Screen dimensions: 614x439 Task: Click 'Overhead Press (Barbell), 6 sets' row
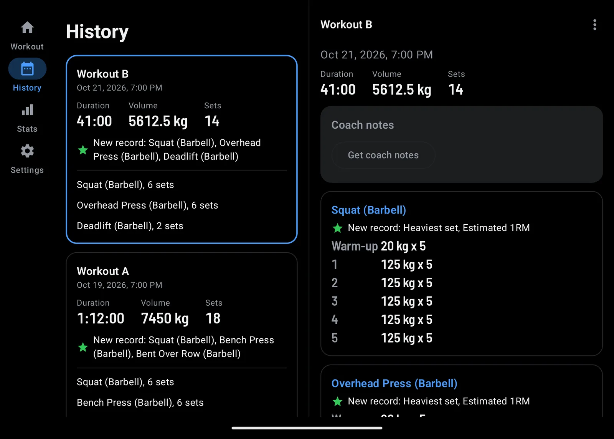pos(147,205)
